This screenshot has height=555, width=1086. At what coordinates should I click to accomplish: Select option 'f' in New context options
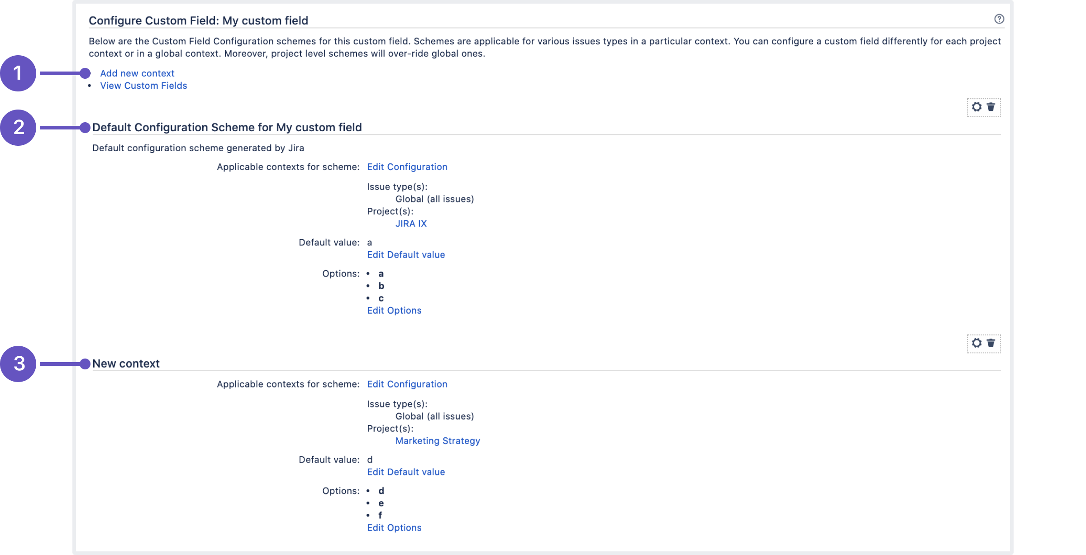pyautogui.click(x=380, y=515)
